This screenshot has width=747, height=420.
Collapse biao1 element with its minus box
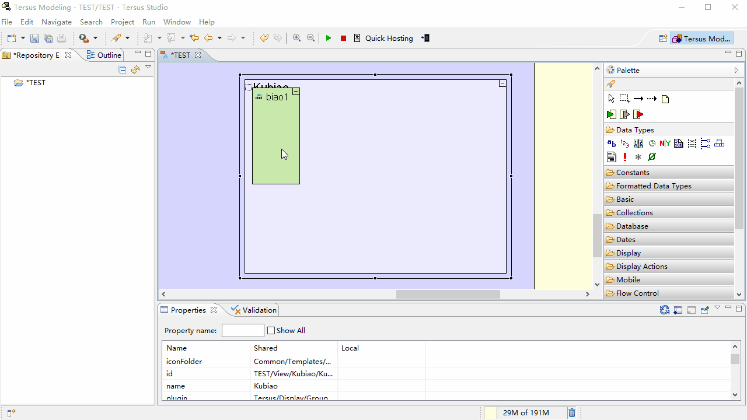click(296, 92)
